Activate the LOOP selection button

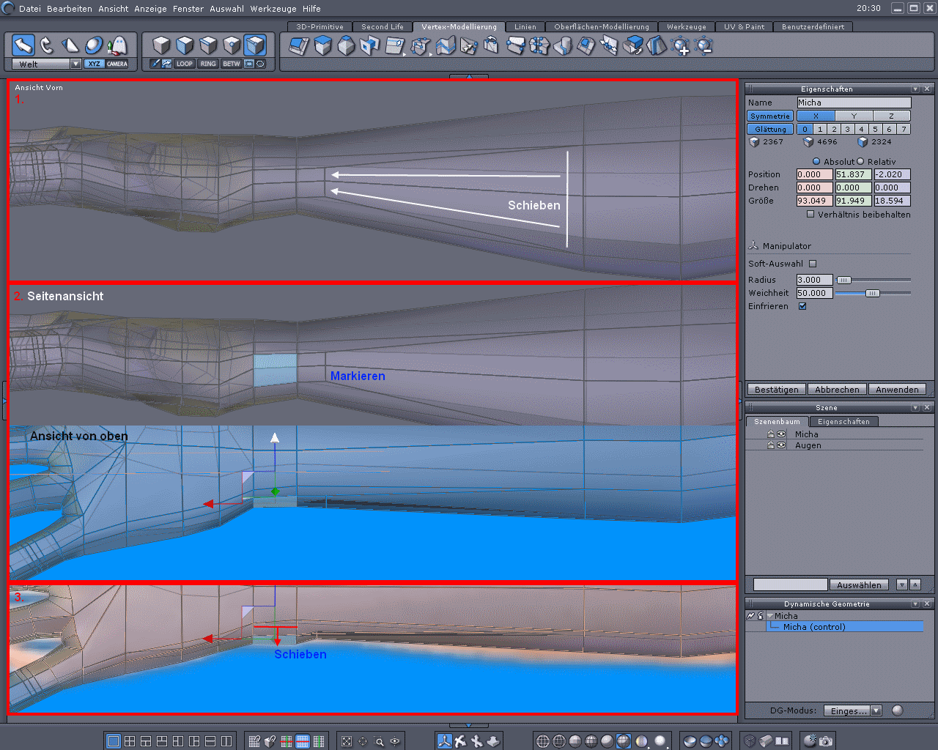point(185,64)
